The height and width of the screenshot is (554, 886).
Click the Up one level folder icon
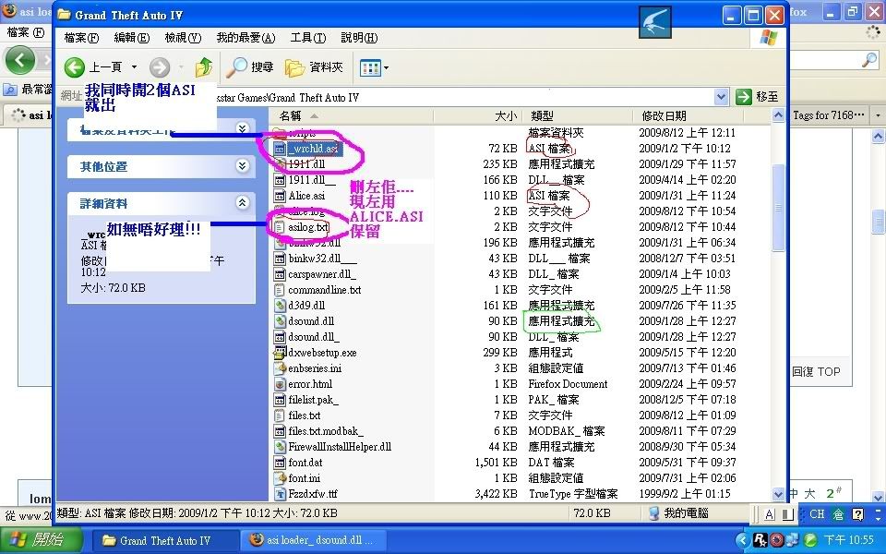[x=204, y=67]
